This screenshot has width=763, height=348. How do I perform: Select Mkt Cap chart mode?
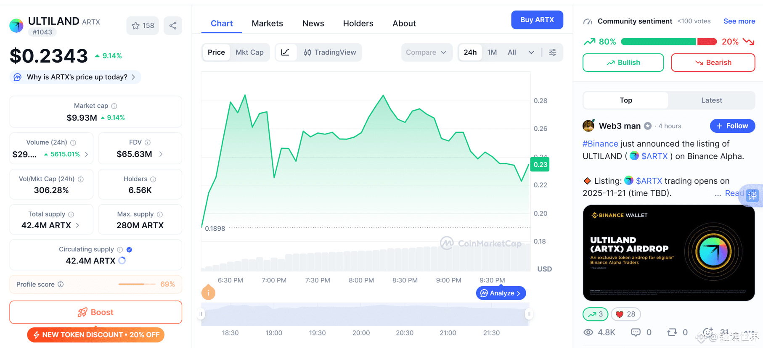(x=249, y=52)
